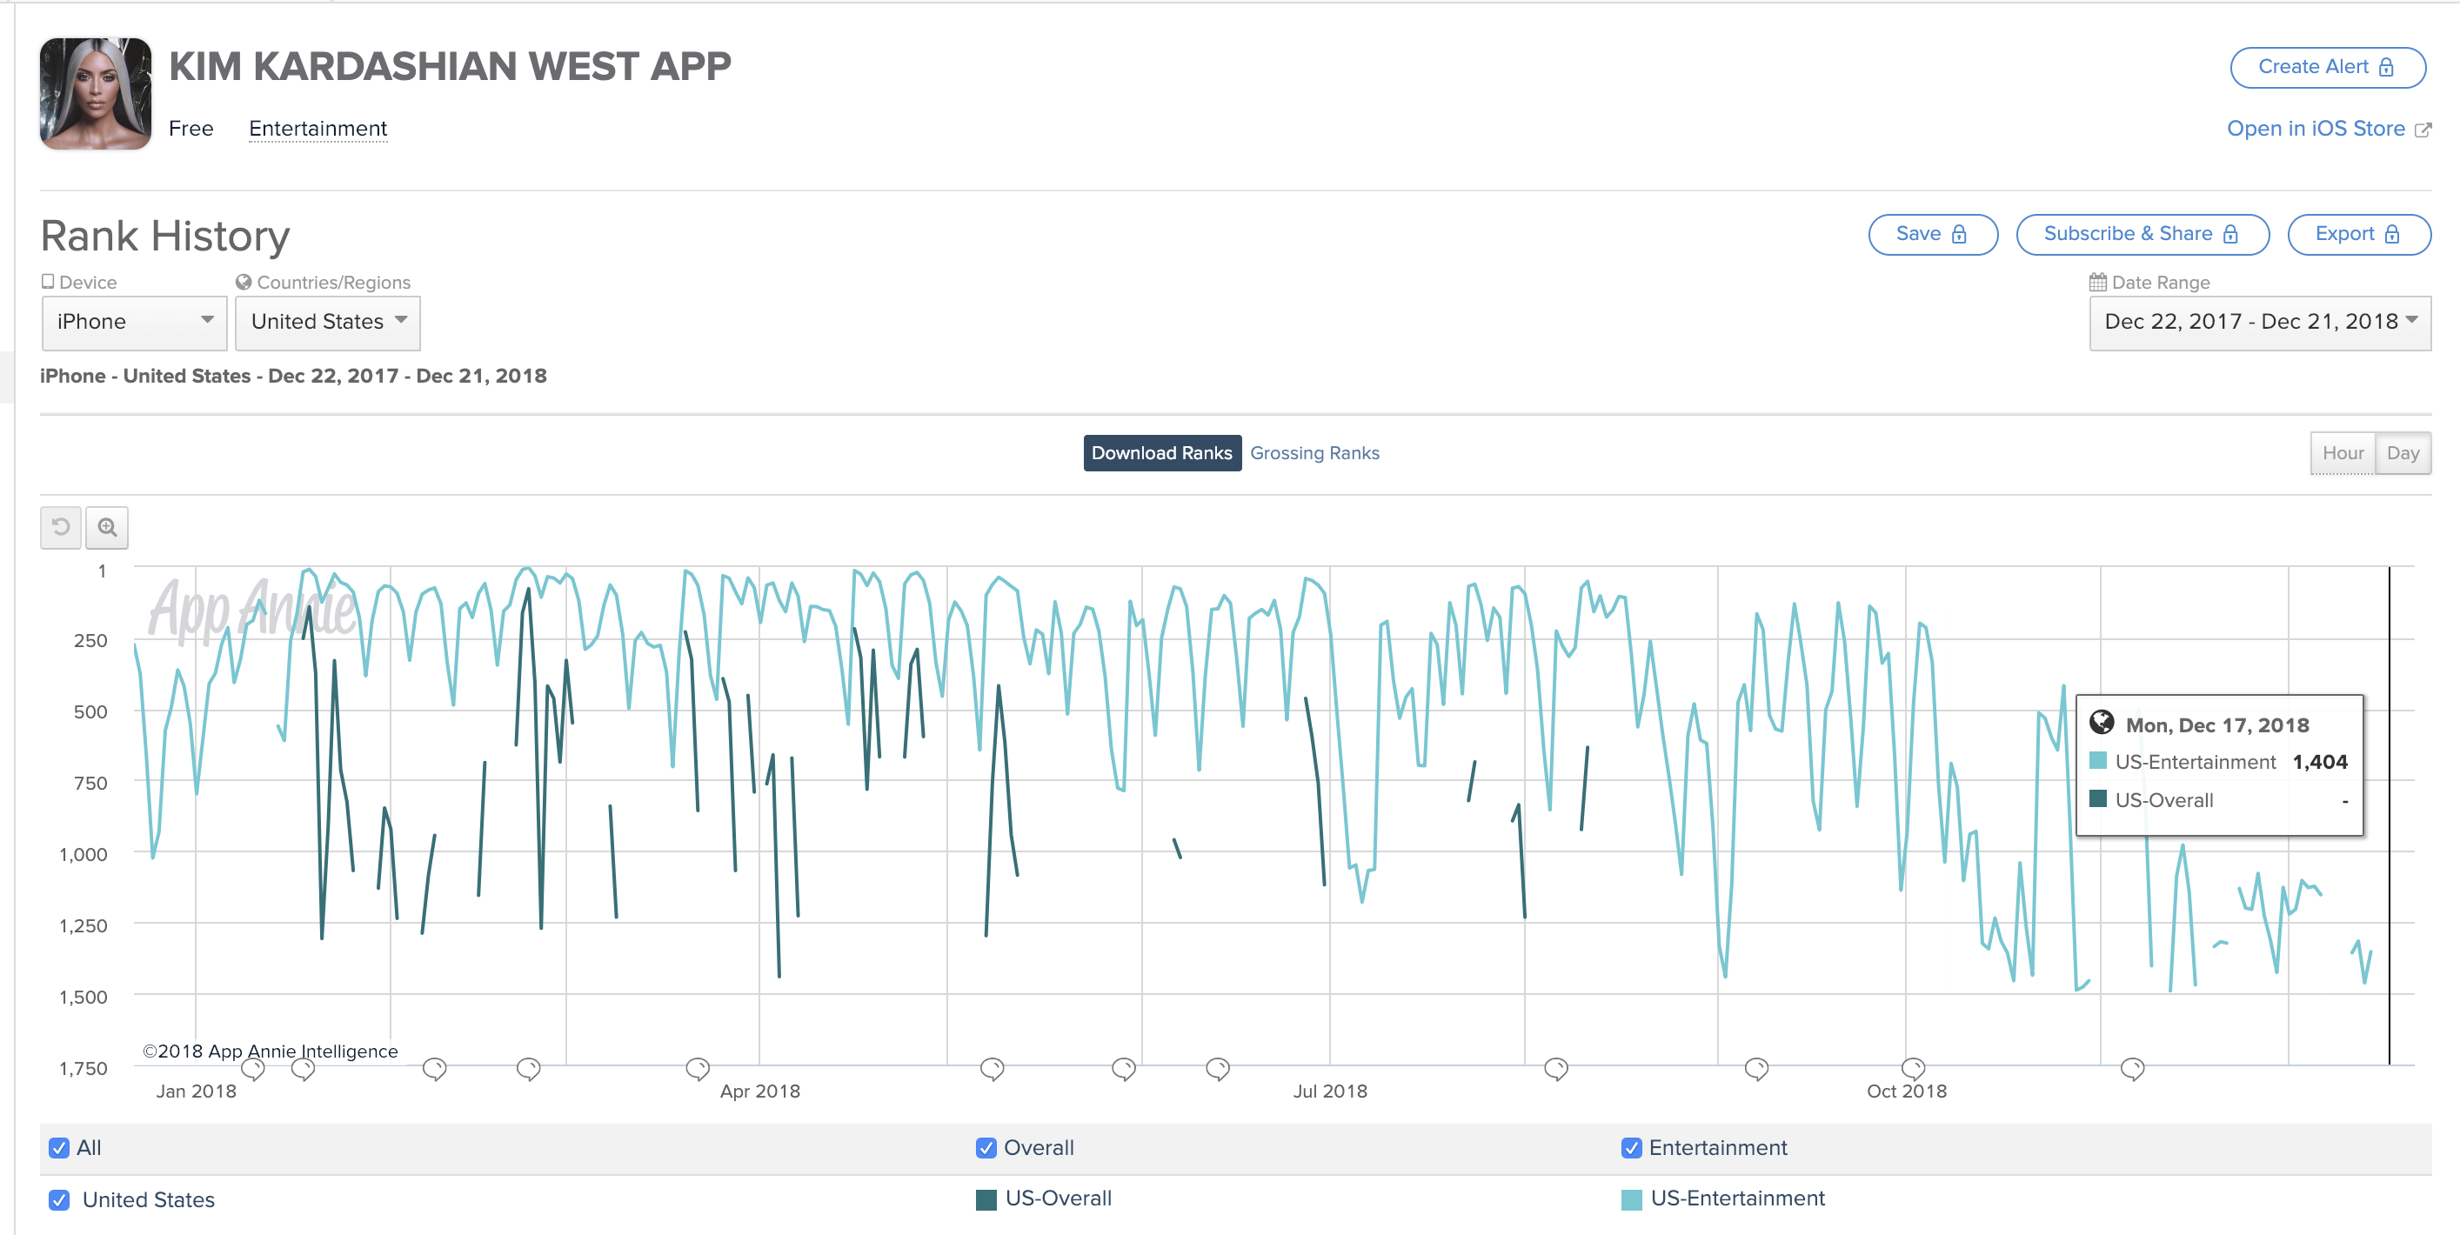Click the chart reset zoom icon
The width and height of the screenshot is (2460, 1235).
point(60,527)
